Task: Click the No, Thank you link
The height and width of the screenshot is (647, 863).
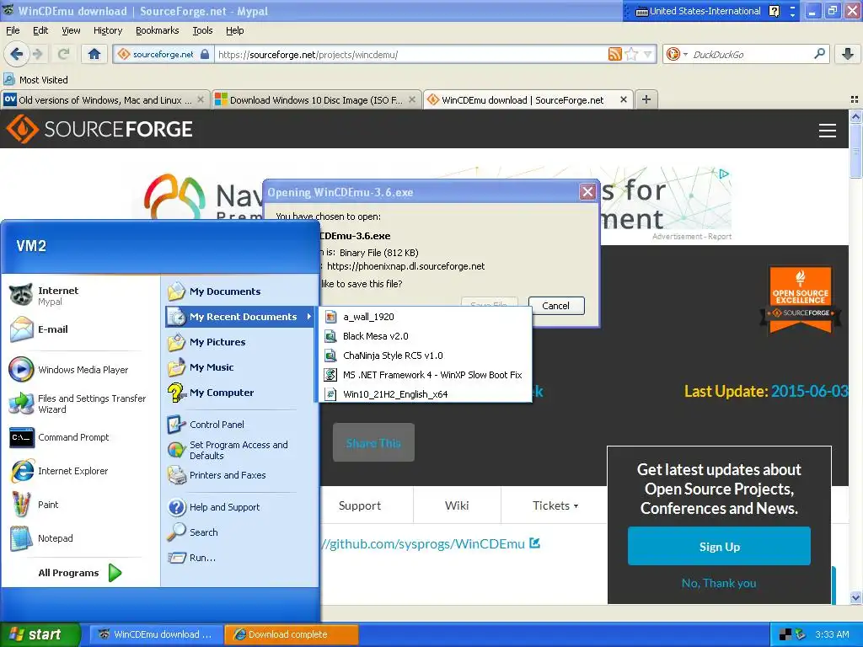Action: tap(719, 583)
